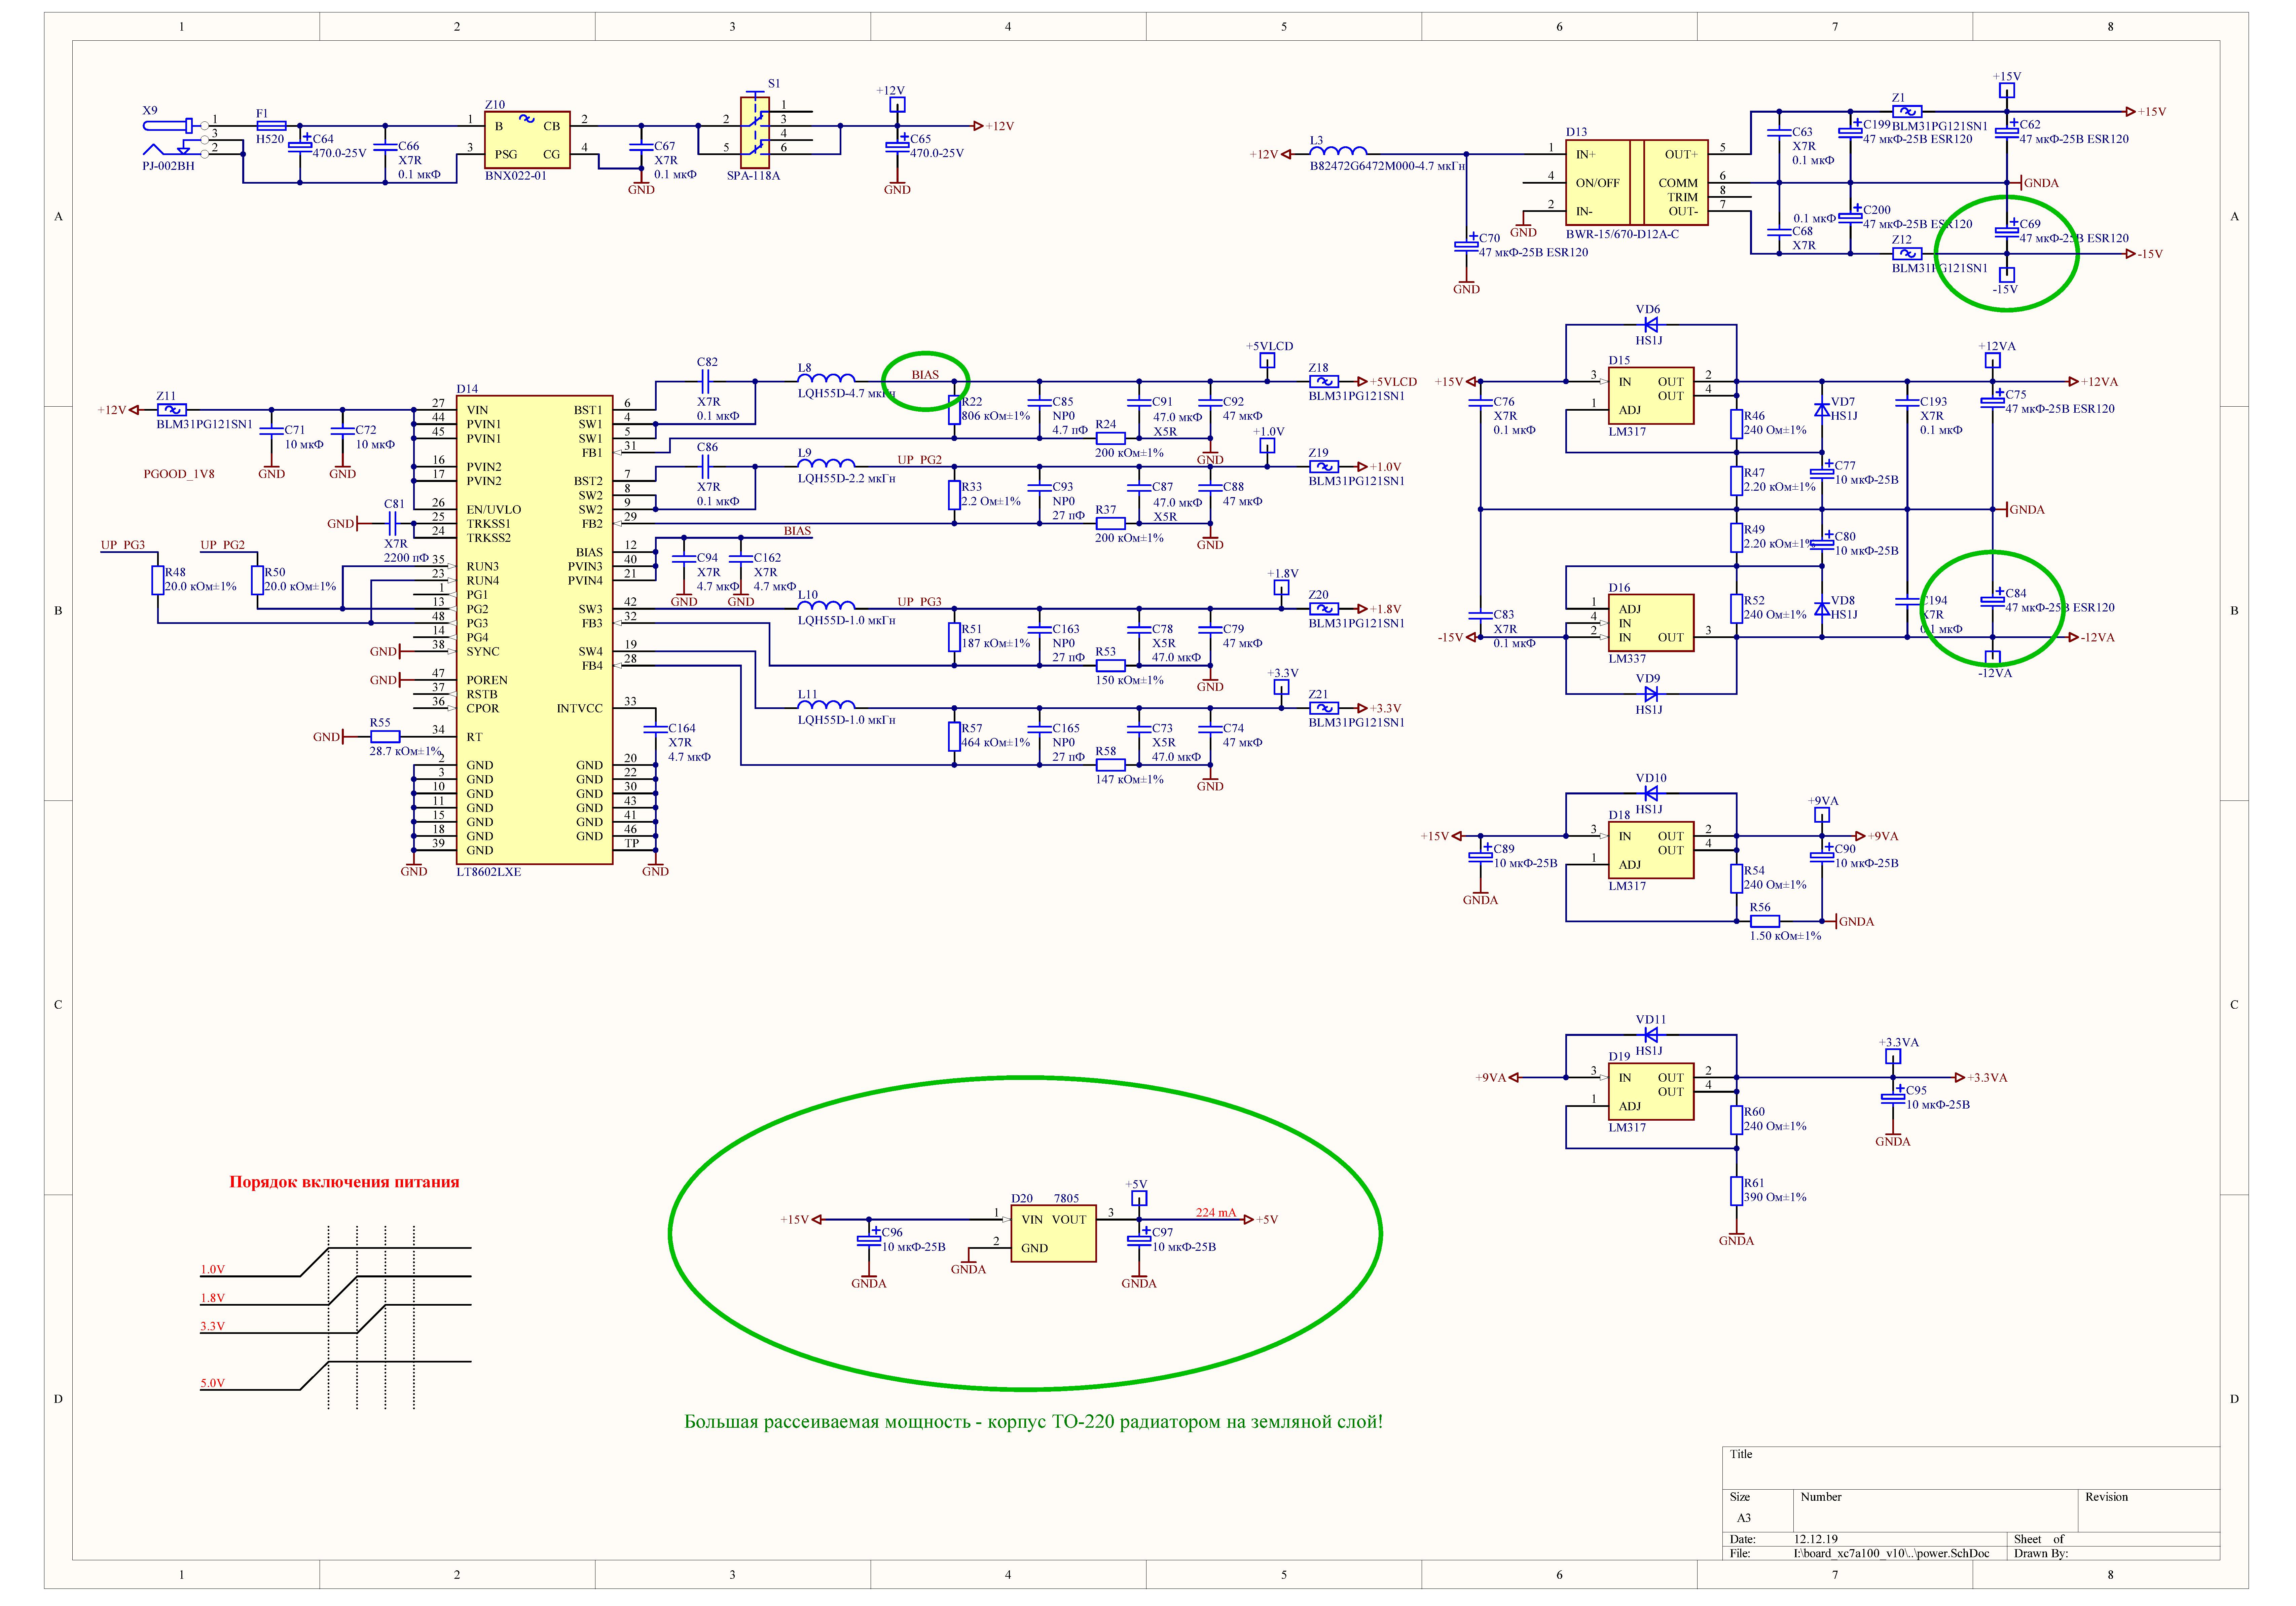This screenshot has width=2296, height=1606.
Task: Click the D20 7805 regulator block
Action: click(1053, 1233)
